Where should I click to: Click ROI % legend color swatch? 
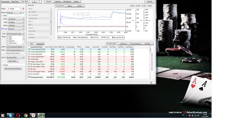pyautogui.click(x=91, y=37)
